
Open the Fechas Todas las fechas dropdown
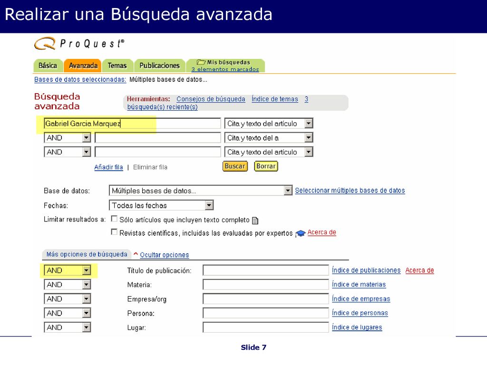[x=161, y=205]
